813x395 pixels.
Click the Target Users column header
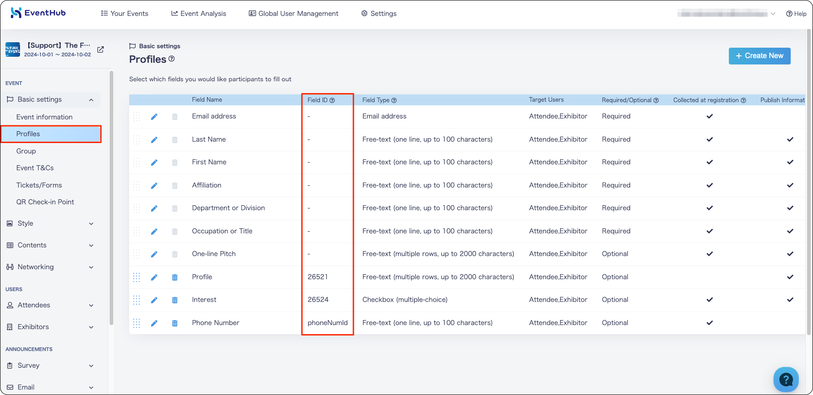[x=546, y=100]
